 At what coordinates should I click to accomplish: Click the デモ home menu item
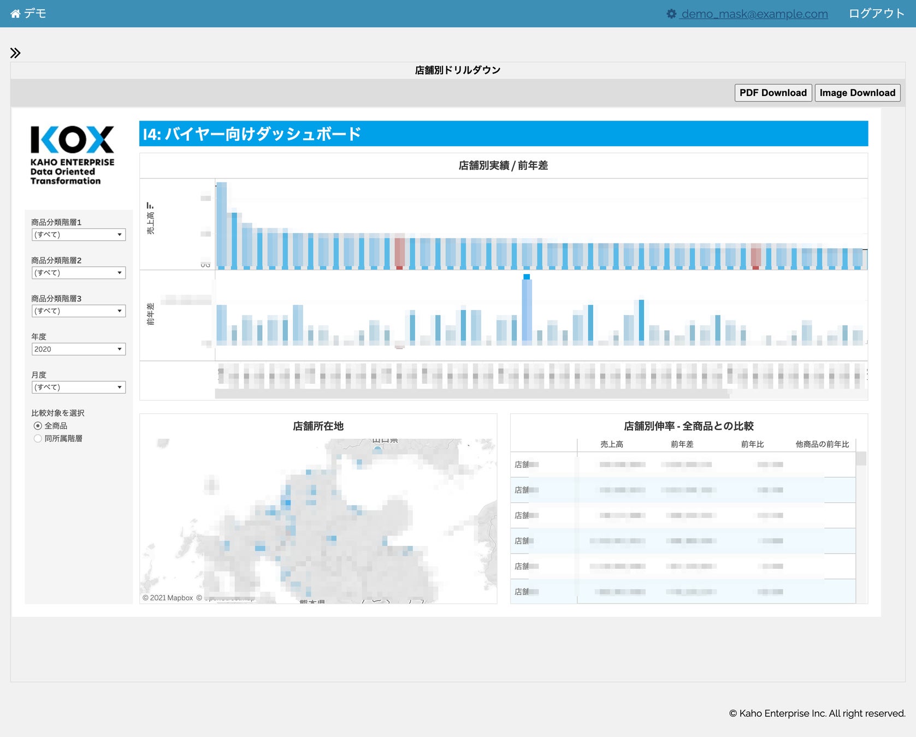coord(35,14)
